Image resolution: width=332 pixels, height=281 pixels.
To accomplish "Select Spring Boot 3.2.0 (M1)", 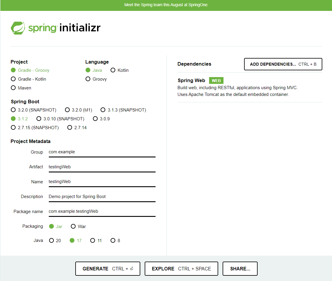I will pos(78,110).
